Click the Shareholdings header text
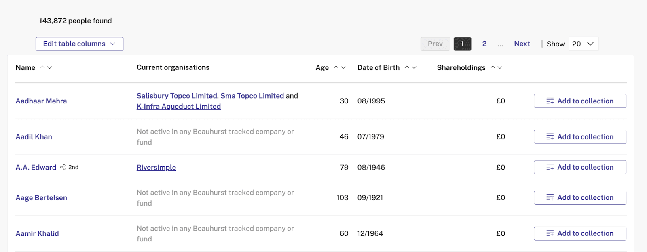This screenshot has height=252, width=647. click(461, 67)
